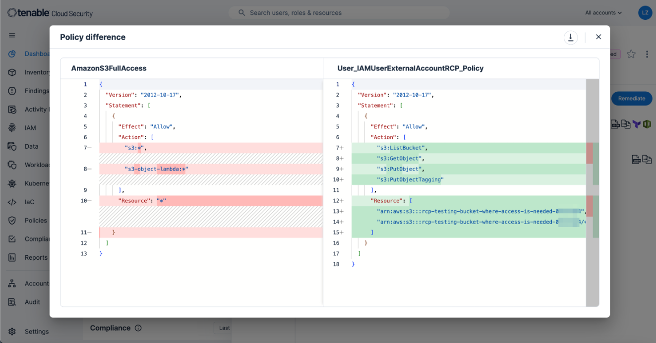Click the removed "s3-object-lambda:*" line
Screen dimensions: 656x343
click(x=211, y=169)
